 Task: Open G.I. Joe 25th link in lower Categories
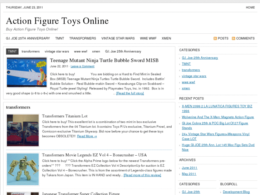191,192
